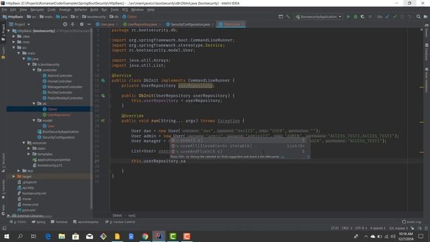Image resolution: width=430 pixels, height=242 pixels.
Task: Open the Refactor menu
Action: coord(81,9)
